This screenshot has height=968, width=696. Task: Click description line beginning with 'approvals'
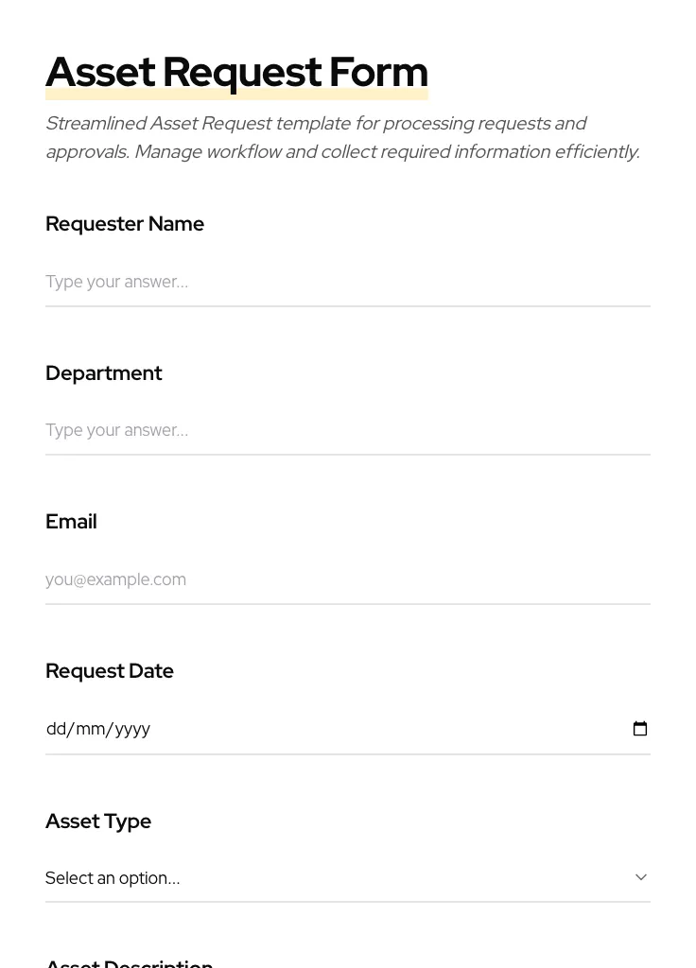click(x=342, y=151)
